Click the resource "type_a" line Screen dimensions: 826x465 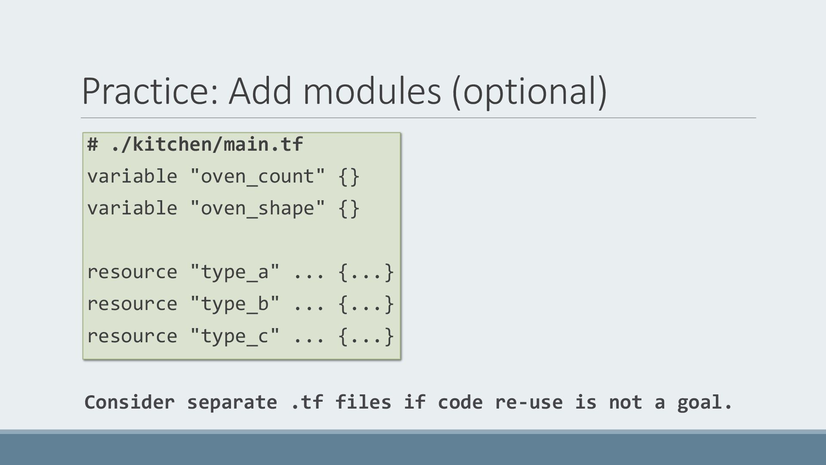point(240,272)
